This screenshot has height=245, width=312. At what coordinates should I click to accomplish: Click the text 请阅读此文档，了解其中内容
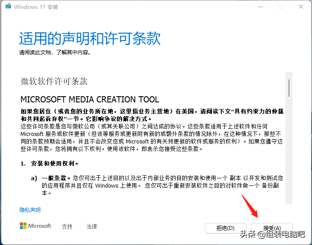[x=55, y=53]
